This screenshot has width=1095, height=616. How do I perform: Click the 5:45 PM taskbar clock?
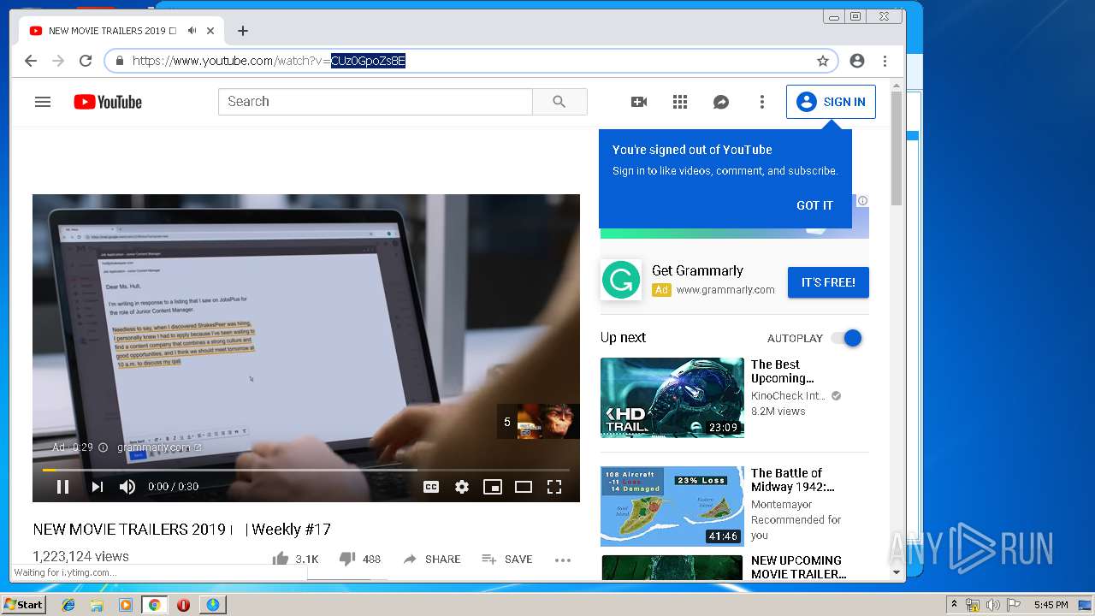pos(1051,605)
